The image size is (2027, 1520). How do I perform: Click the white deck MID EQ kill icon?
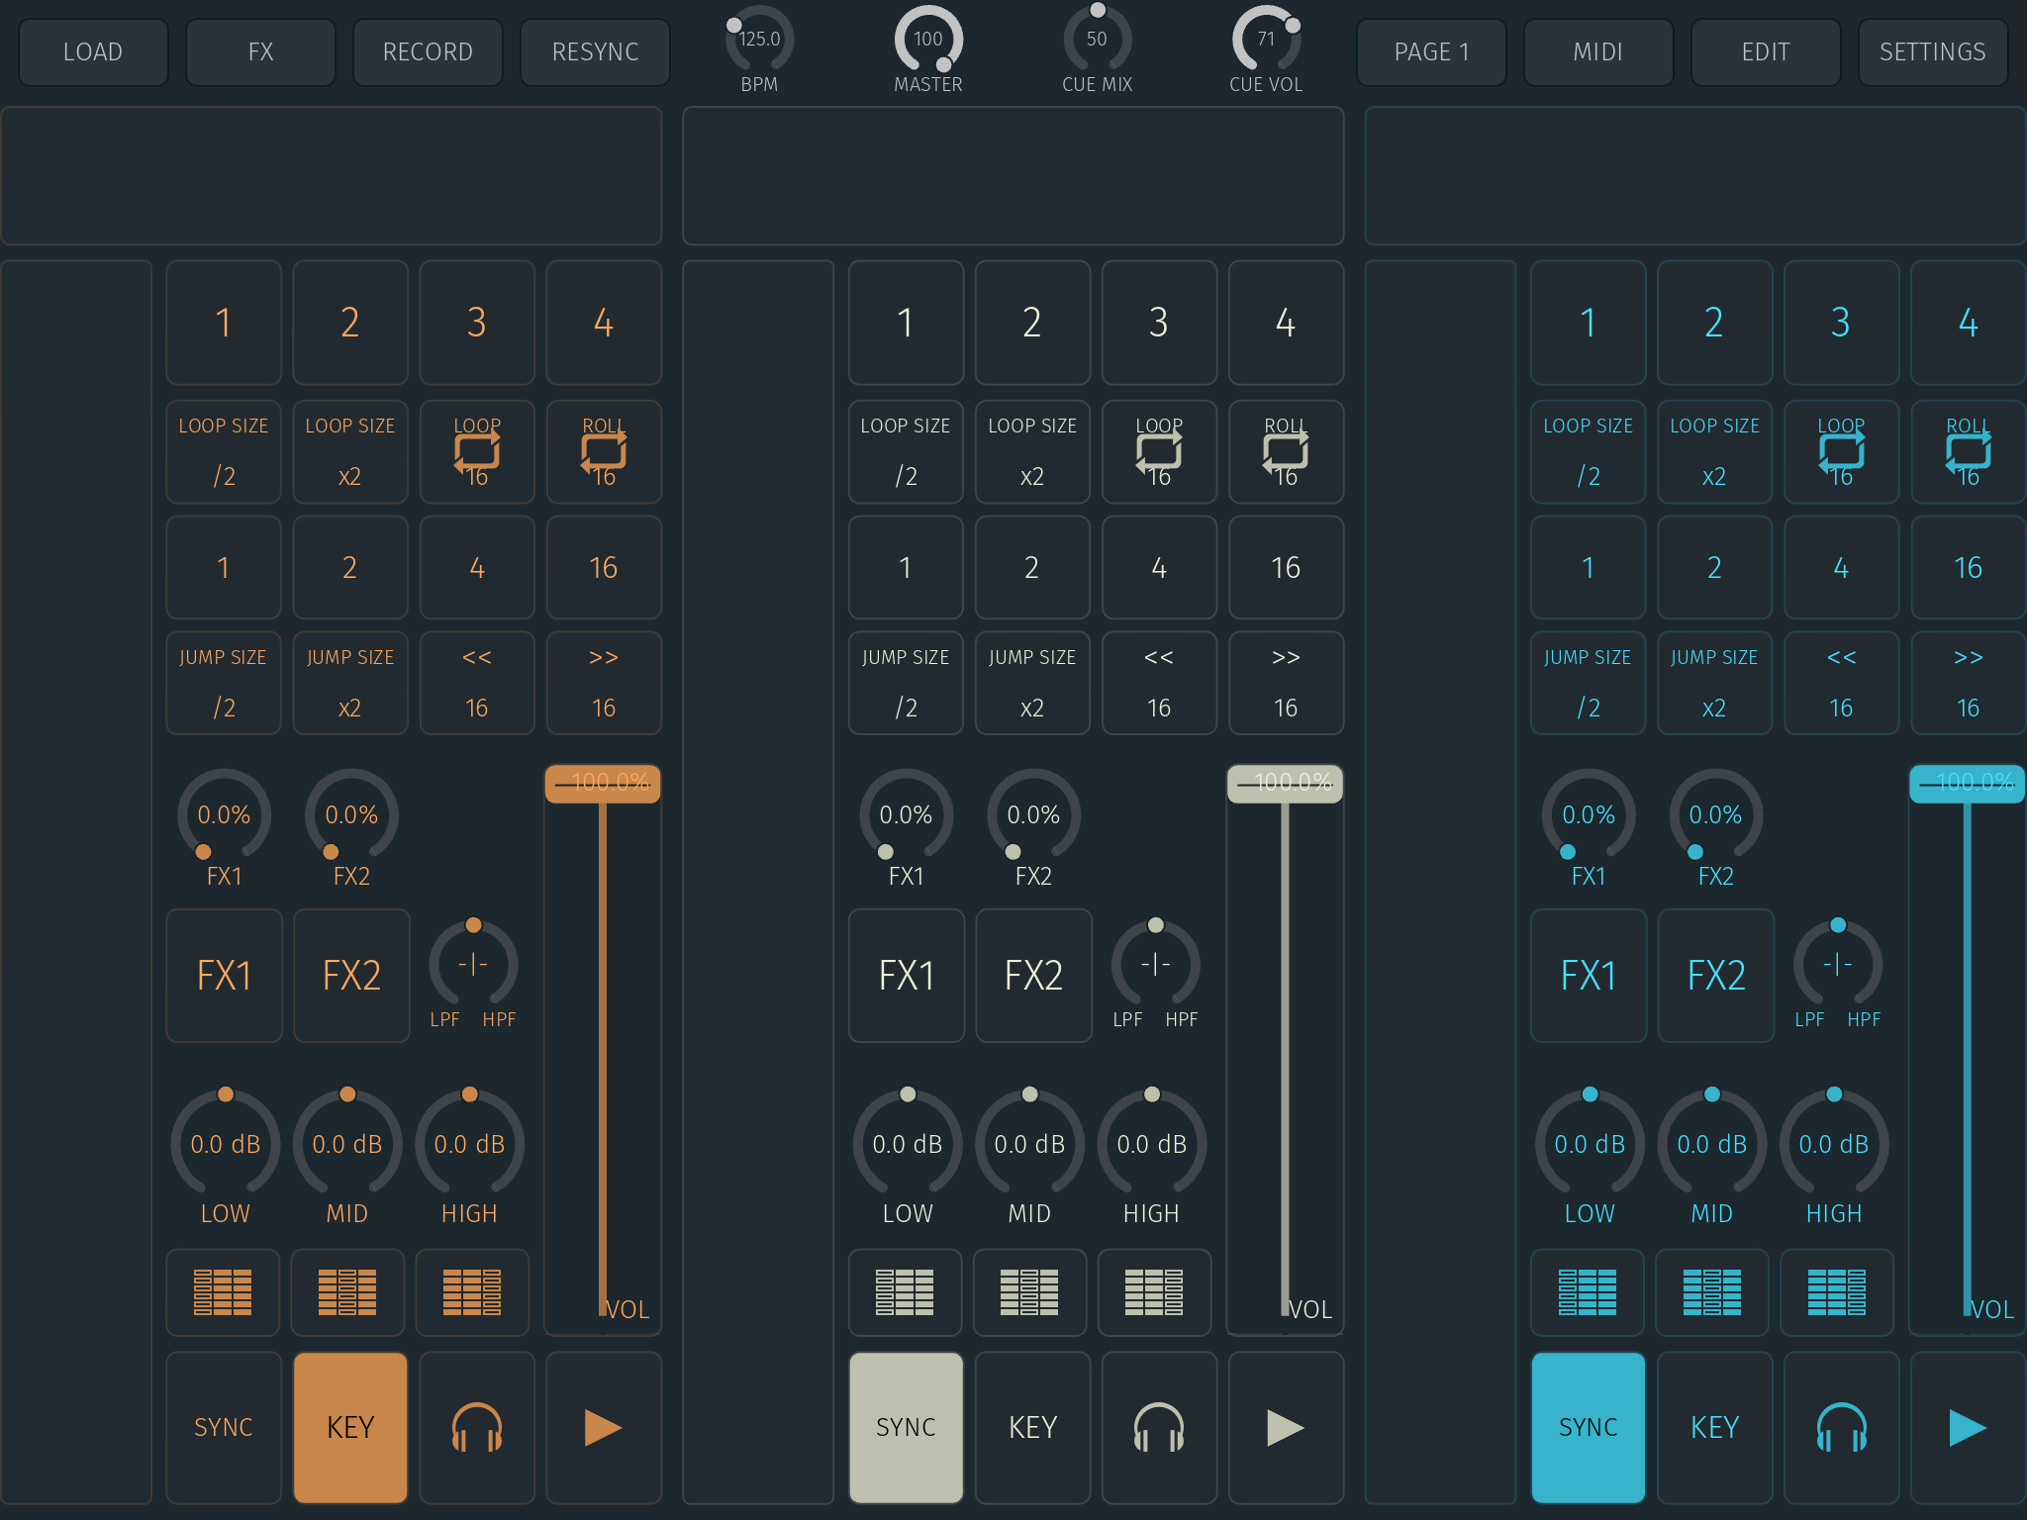point(1029,1291)
